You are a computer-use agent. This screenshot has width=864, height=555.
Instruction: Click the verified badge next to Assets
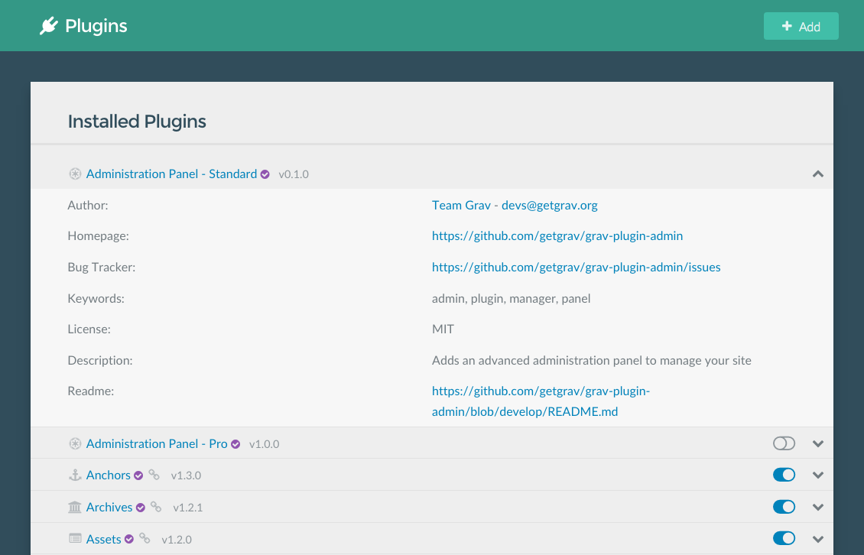(129, 539)
